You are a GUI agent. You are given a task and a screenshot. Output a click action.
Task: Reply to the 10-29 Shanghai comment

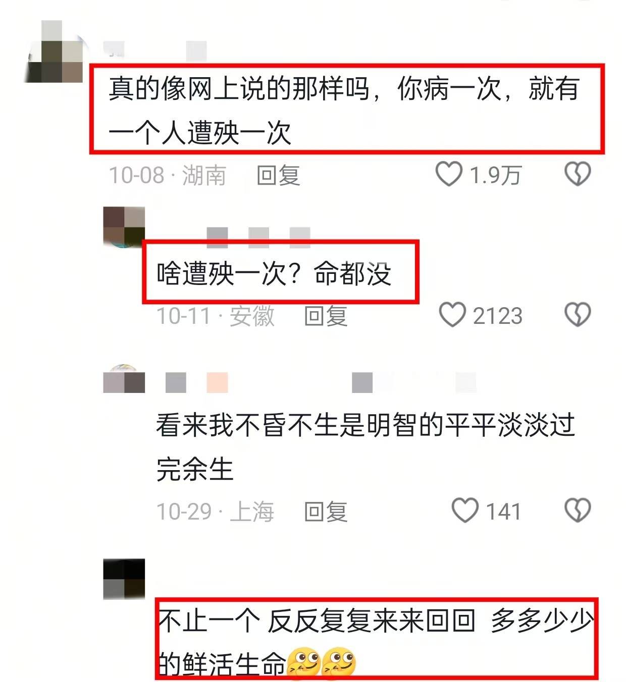[x=326, y=511]
